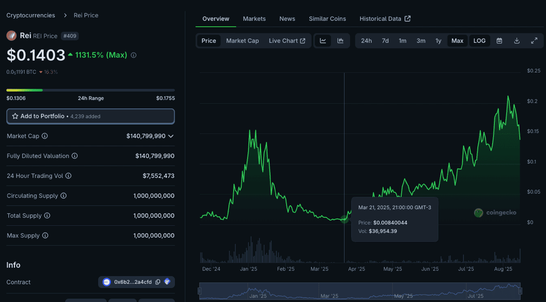The width and height of the screenshot is (546, 302).
Task: Switch chart to Market Cap
Action: point(242,41)
